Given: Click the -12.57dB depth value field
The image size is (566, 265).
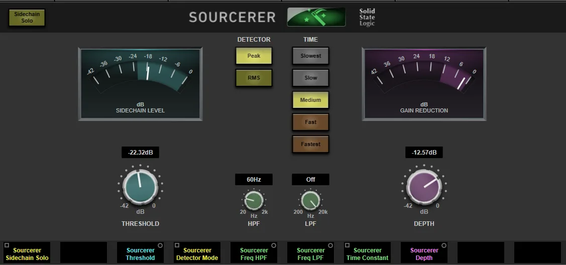Looking at the screenshot, I should (x=424, y=153).
